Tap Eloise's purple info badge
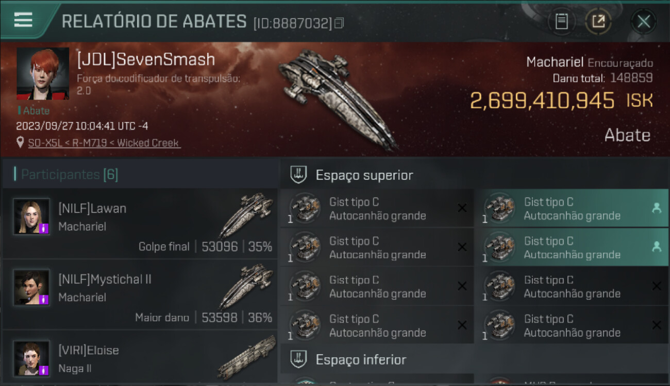The image size is (670, 386). 44,370
